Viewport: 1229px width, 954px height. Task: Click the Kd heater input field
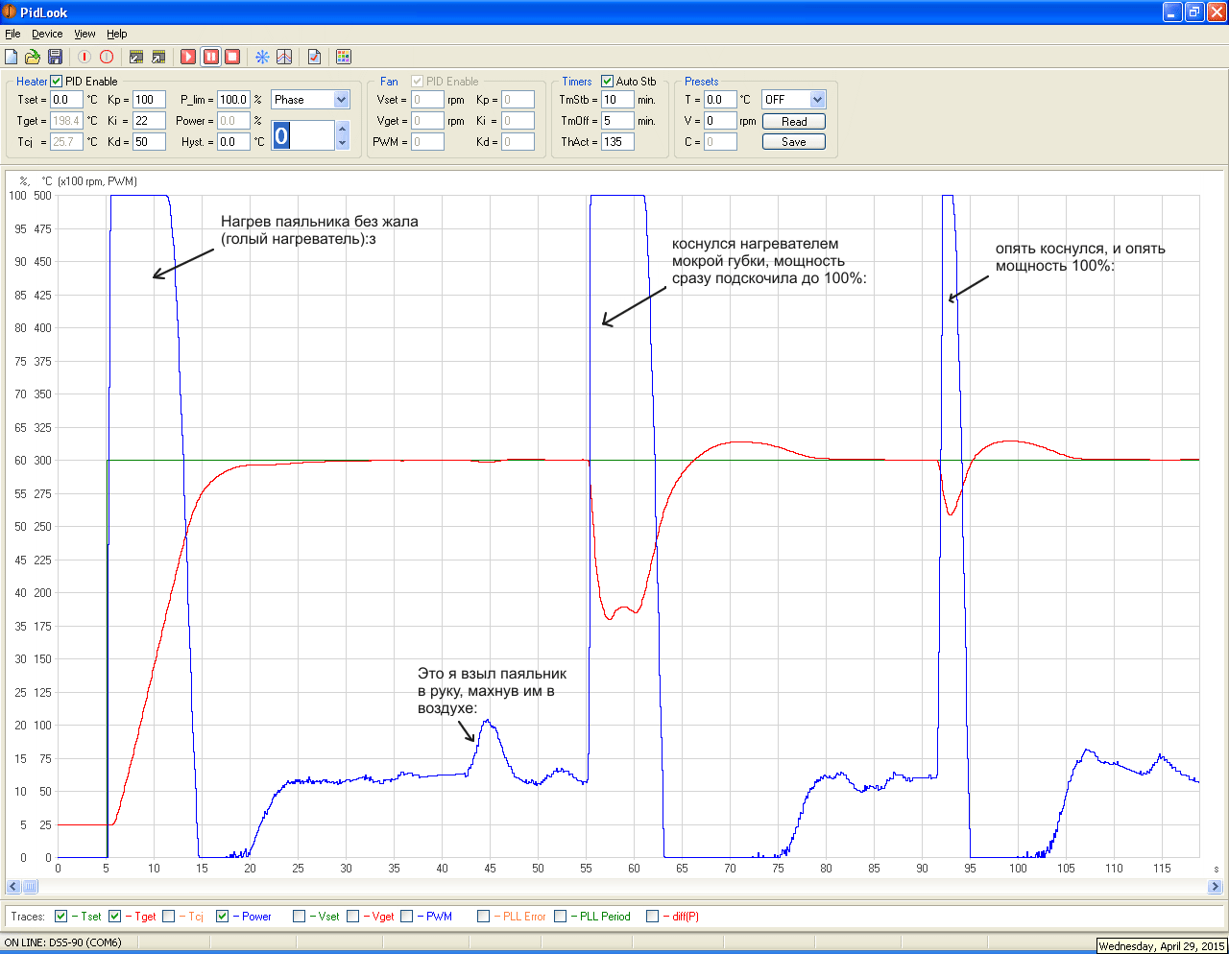[149, 142]
